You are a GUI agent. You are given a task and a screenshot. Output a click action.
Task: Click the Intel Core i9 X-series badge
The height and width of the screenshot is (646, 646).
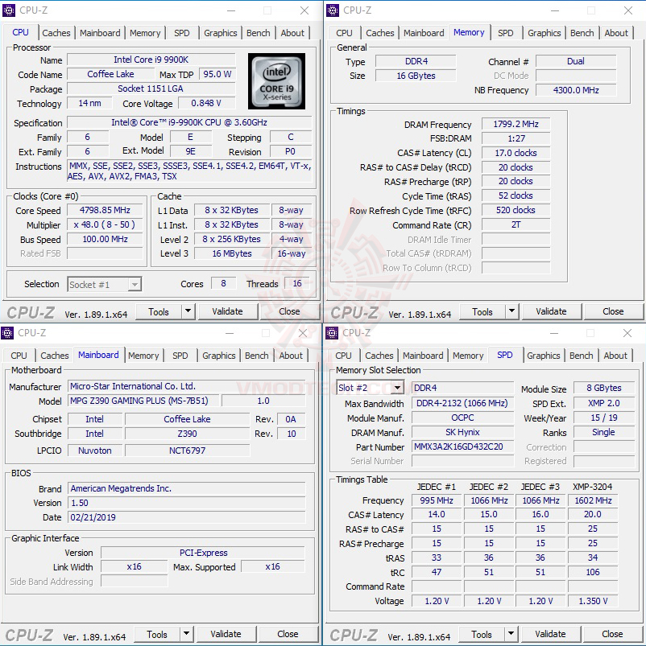[x=276, y=81]
